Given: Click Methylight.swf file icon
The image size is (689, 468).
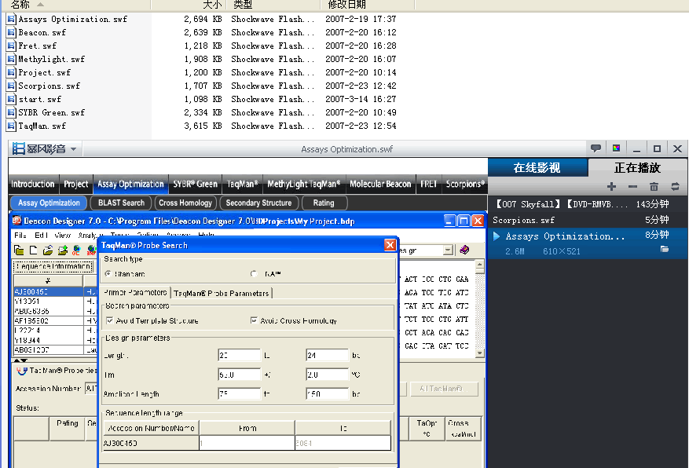Looking at the screenshot, I should point(11,59).
